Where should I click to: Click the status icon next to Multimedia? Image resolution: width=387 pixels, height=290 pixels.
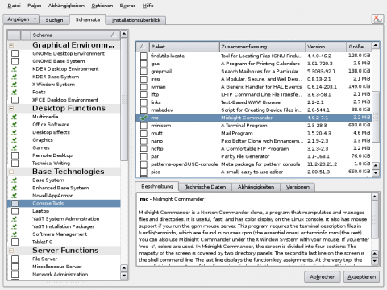pyautogui.click(x=15, y=117)
